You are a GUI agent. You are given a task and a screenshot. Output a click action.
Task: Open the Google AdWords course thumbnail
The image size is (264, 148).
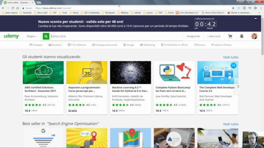point(174,138)
